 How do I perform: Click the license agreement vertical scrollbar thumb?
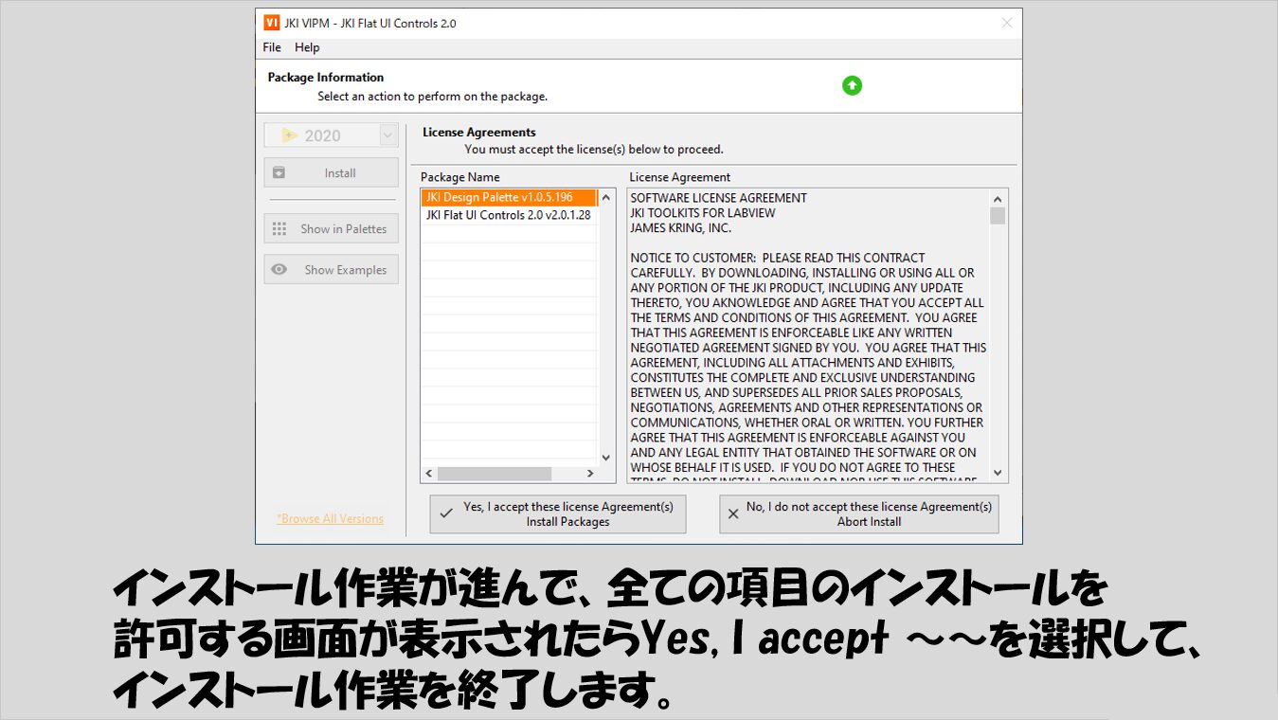click(x=997, y=216)
